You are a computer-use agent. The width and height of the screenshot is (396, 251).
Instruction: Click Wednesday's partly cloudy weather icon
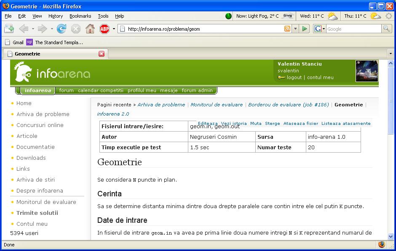[332, 16]
